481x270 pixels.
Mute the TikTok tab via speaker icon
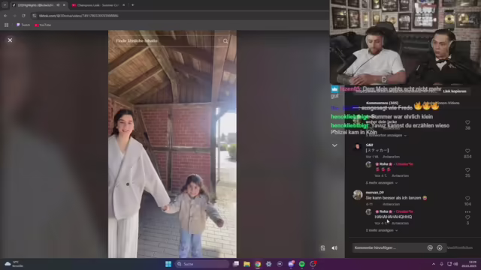tap(58, 5)
